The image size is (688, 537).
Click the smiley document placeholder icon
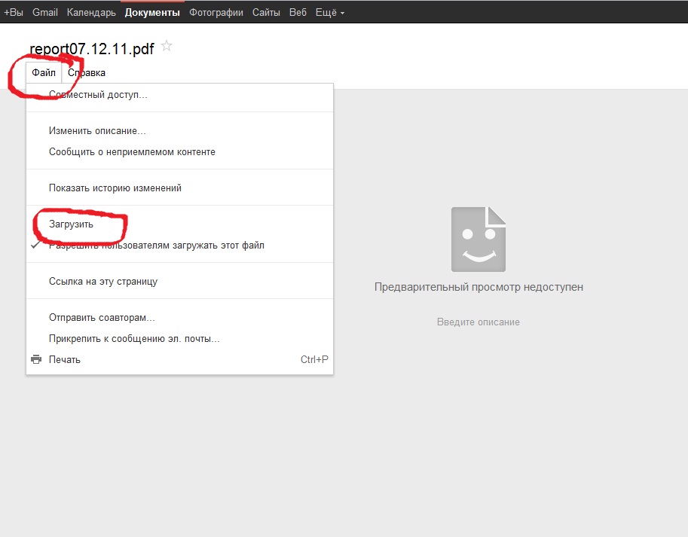479,240
